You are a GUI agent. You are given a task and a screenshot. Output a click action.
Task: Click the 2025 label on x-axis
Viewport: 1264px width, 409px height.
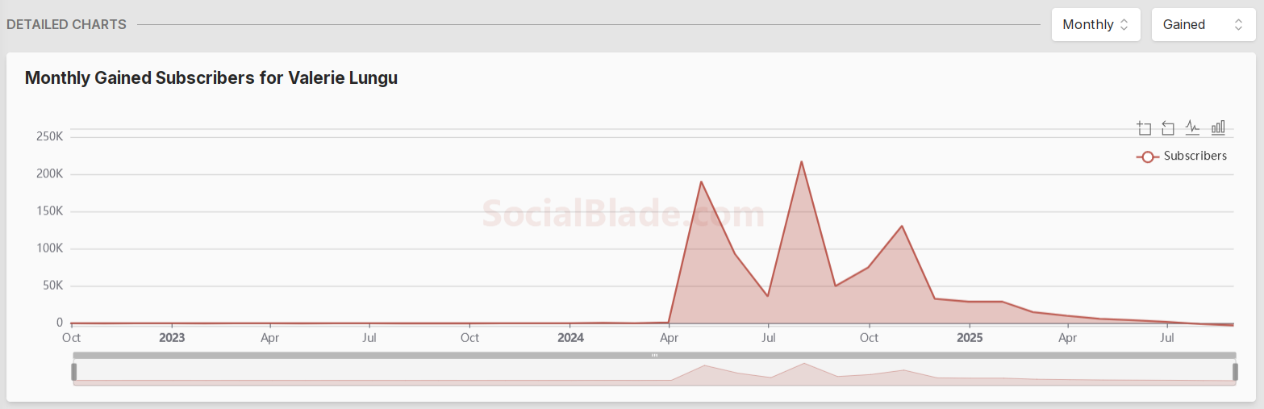pos(969,338)
